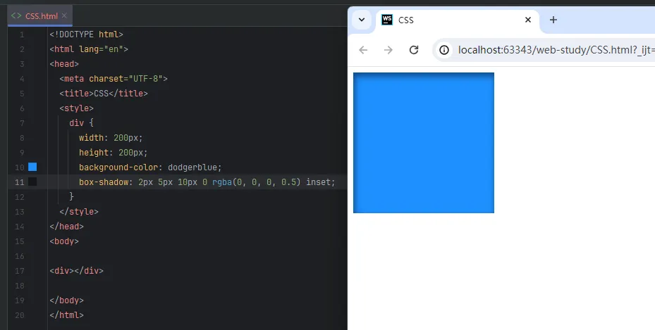
Task: Place the cursor on the dodgerblue value
Action: click(x=194, y=167)
